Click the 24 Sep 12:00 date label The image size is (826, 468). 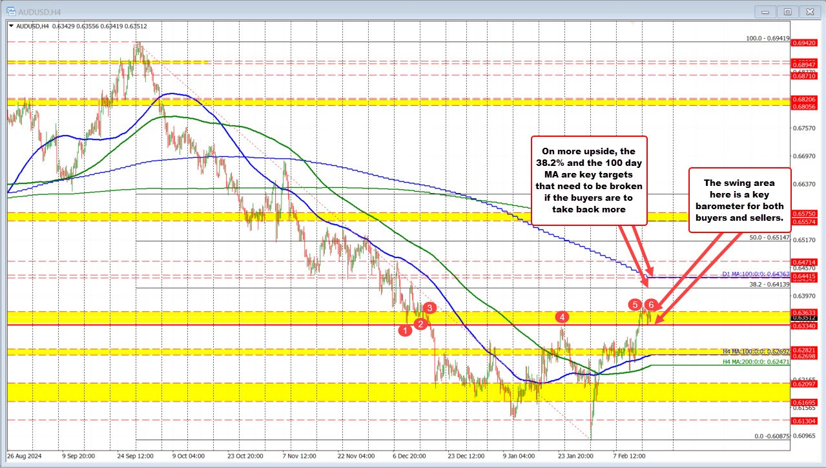point(137,455)
